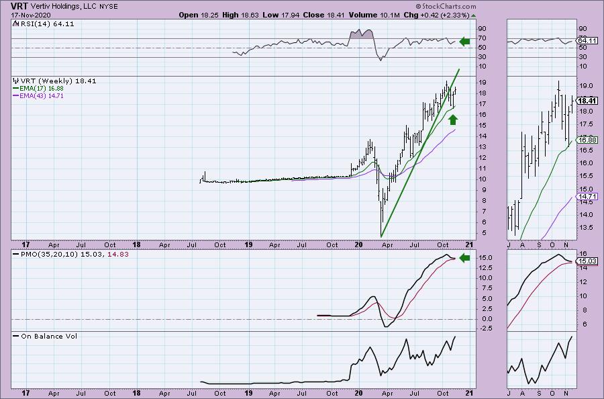Click the Chg +0.42 (+2.33%) value
Screen dimensions: 604x399
pos(436,15)
